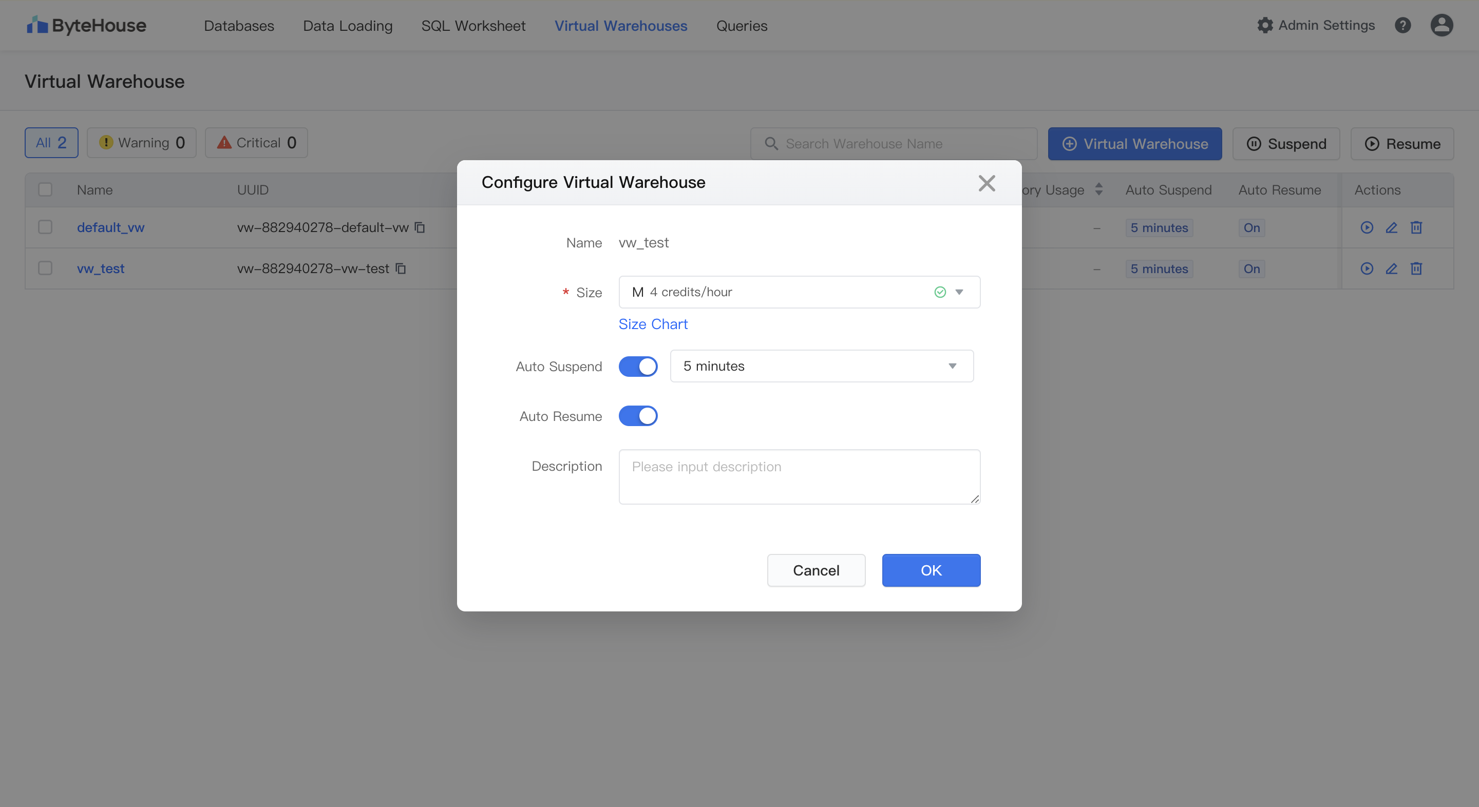Select the All 2 filter tab
Viewport: 1479px width, 807px height.
click(x=51, y=143)
